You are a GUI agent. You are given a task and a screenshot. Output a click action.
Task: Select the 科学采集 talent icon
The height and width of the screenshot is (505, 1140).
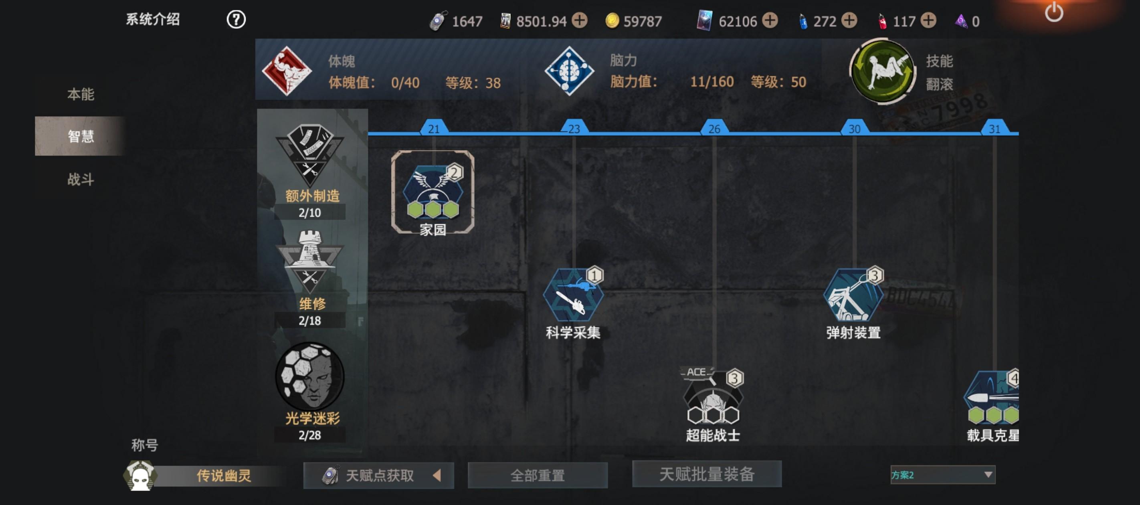pyautogui.click(x=573, y=294)
